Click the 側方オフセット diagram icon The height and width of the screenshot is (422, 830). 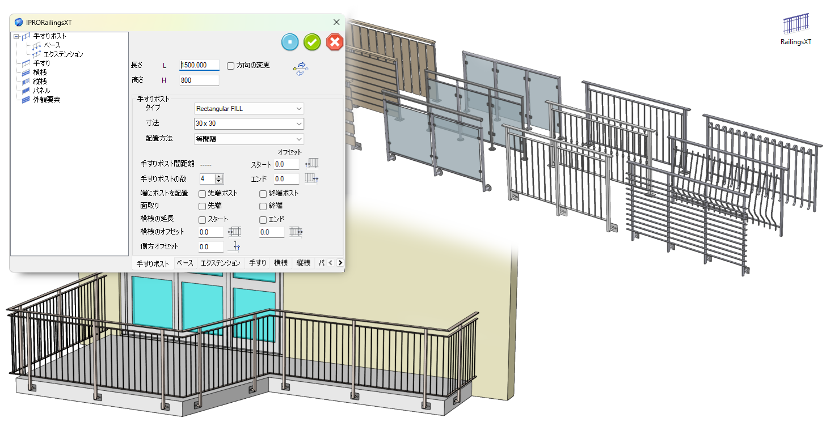click(x=234, y=246)
